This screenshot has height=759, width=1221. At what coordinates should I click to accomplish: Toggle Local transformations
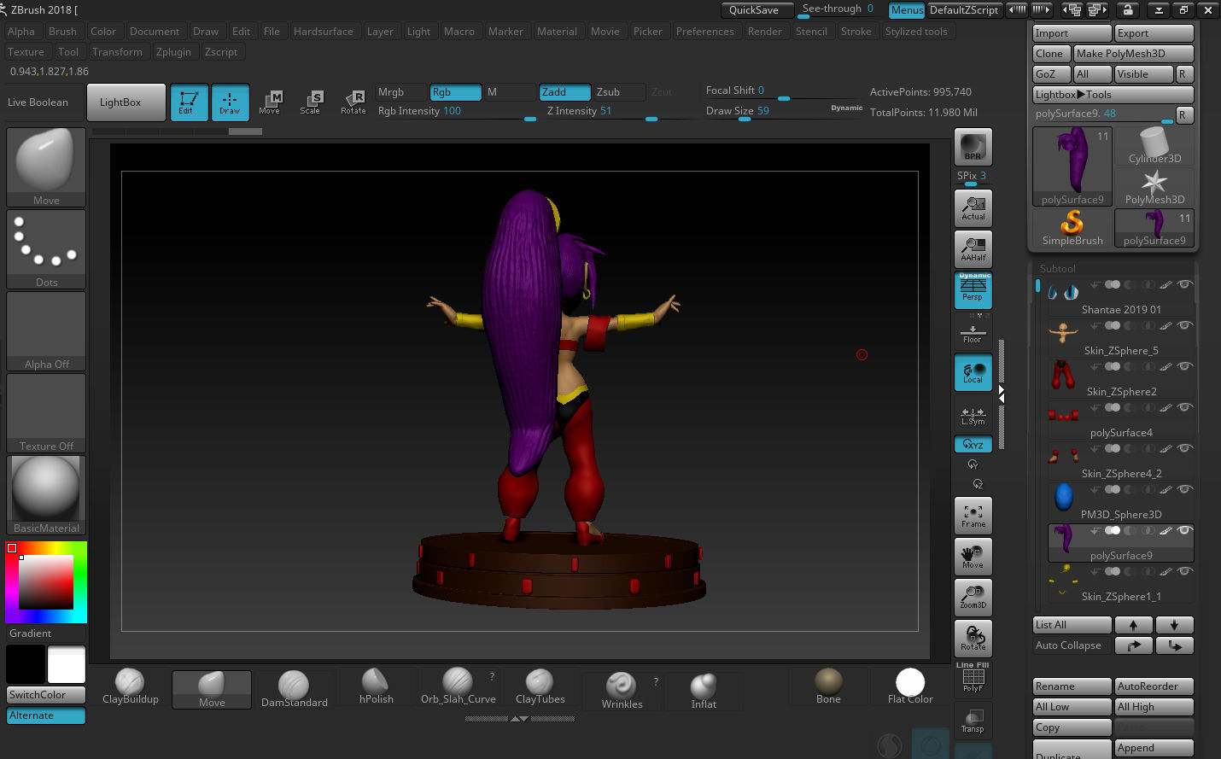tap(973, 372)
